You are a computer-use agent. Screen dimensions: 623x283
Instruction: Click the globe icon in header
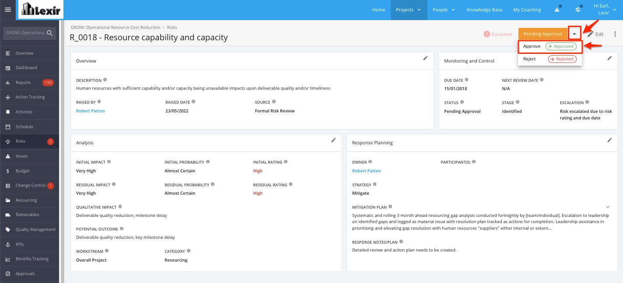coord(578,10)
